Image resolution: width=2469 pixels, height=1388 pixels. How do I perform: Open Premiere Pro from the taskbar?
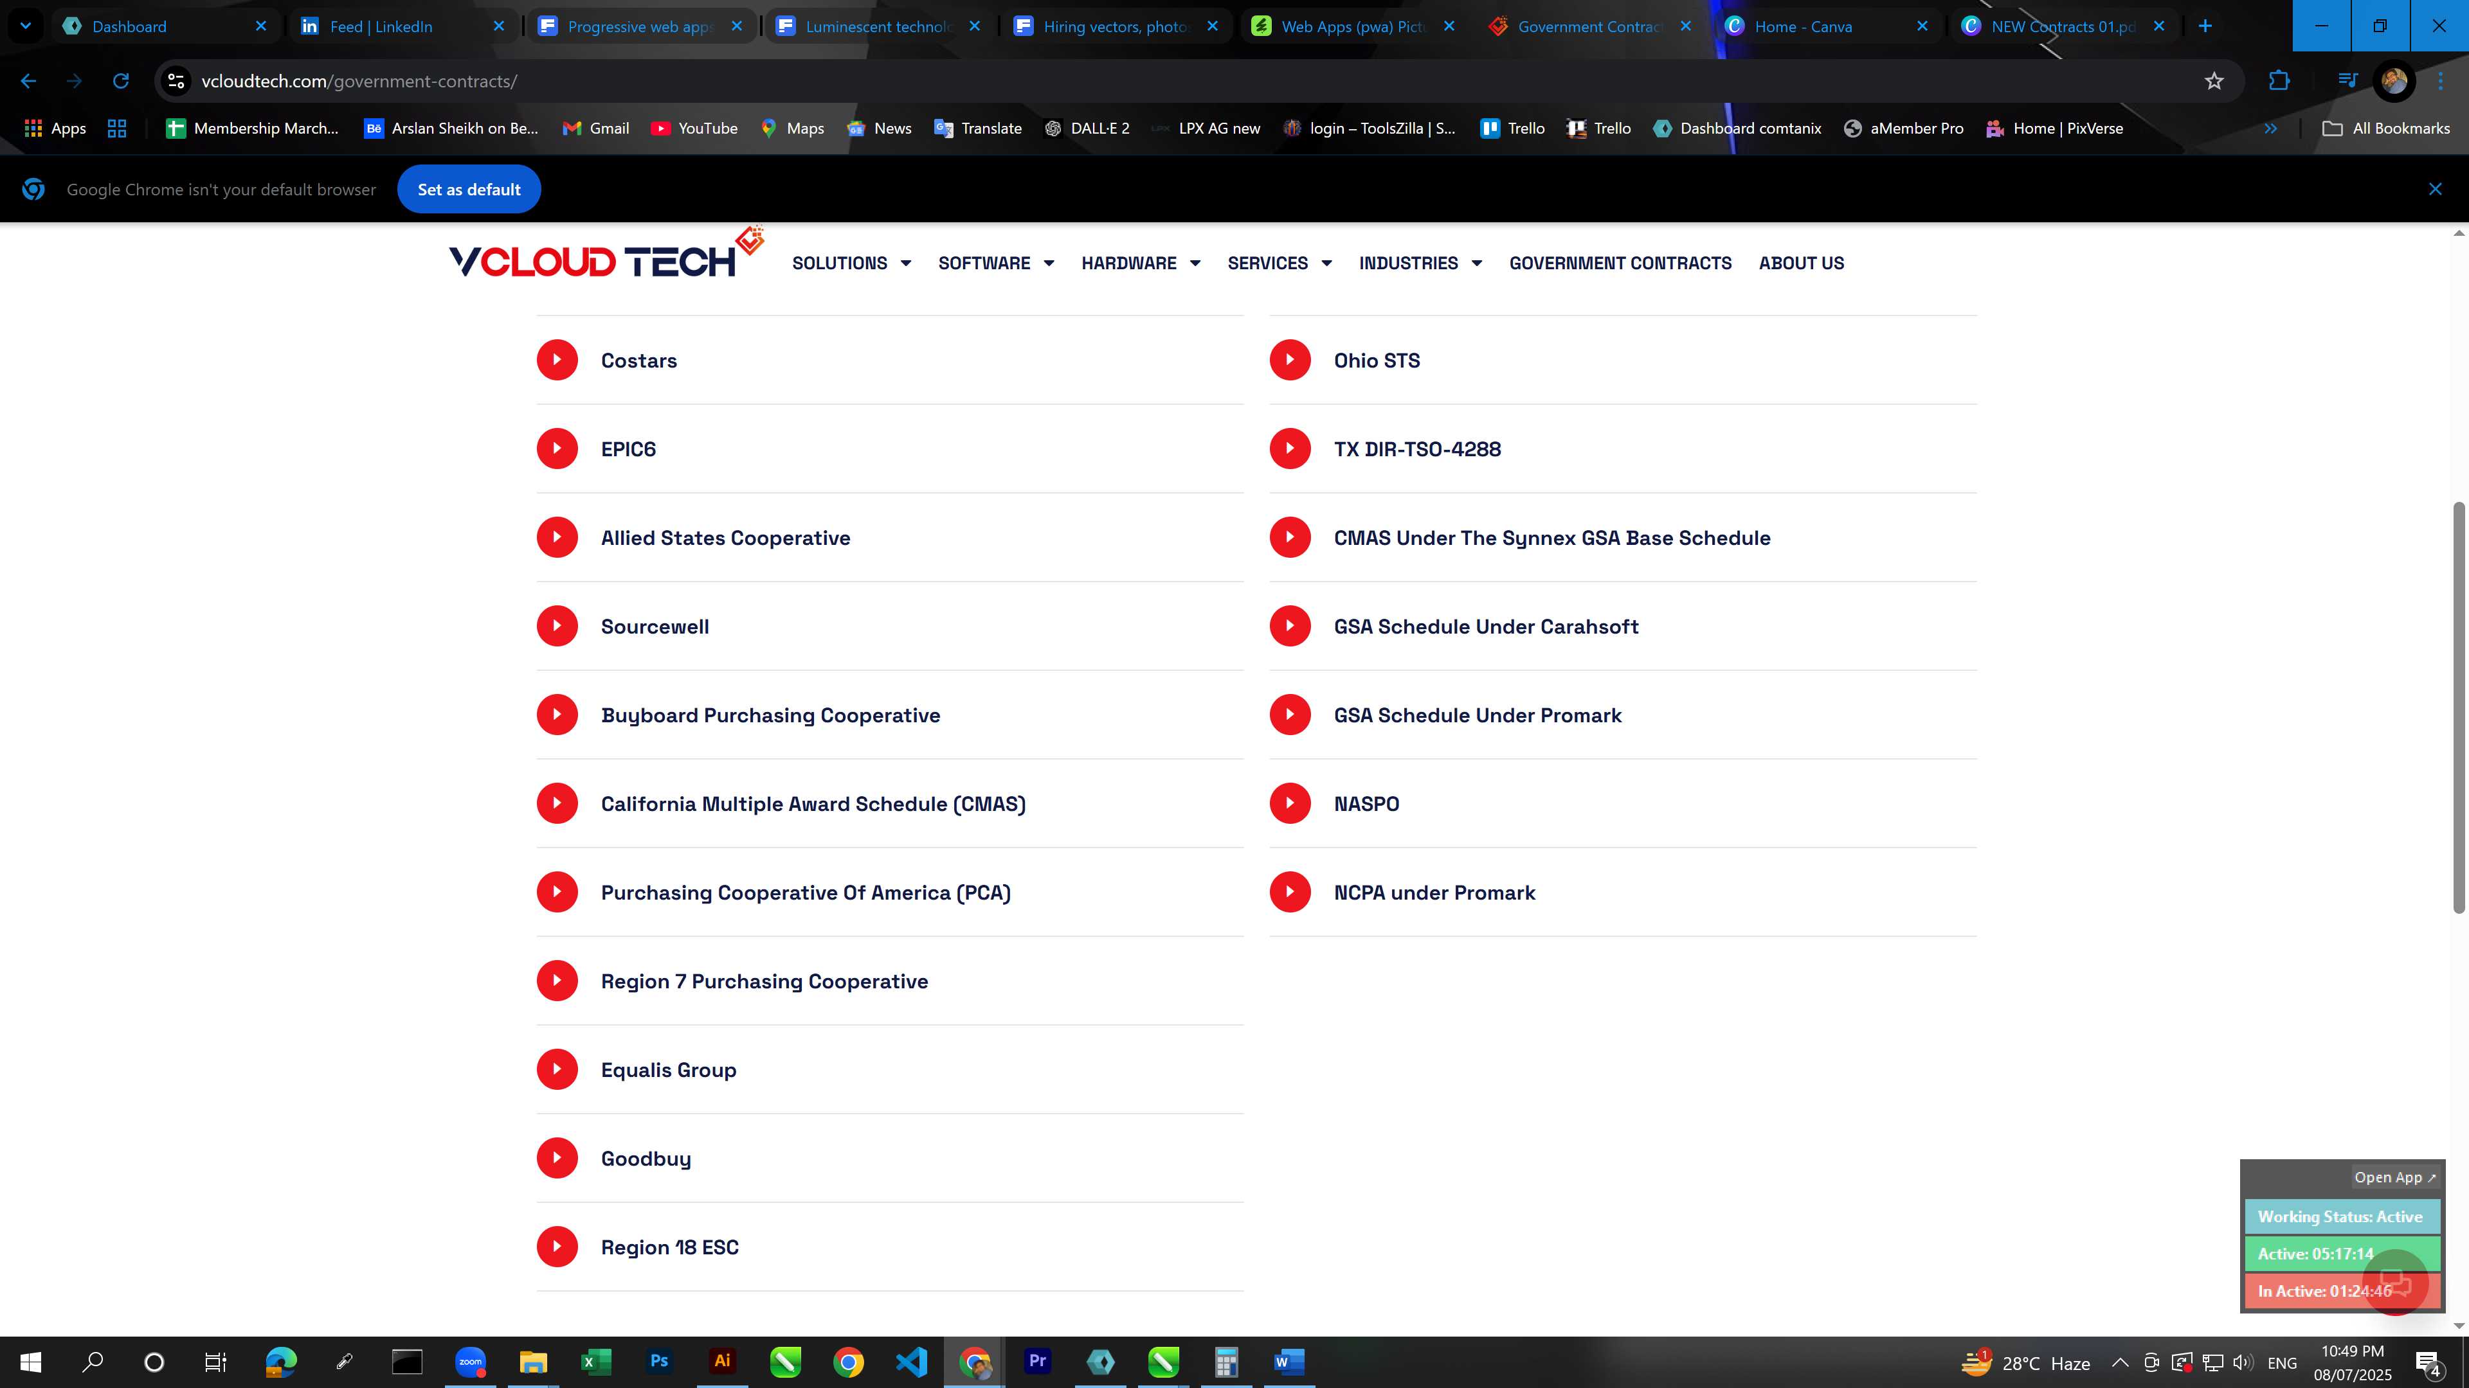pos(1037,1362)
